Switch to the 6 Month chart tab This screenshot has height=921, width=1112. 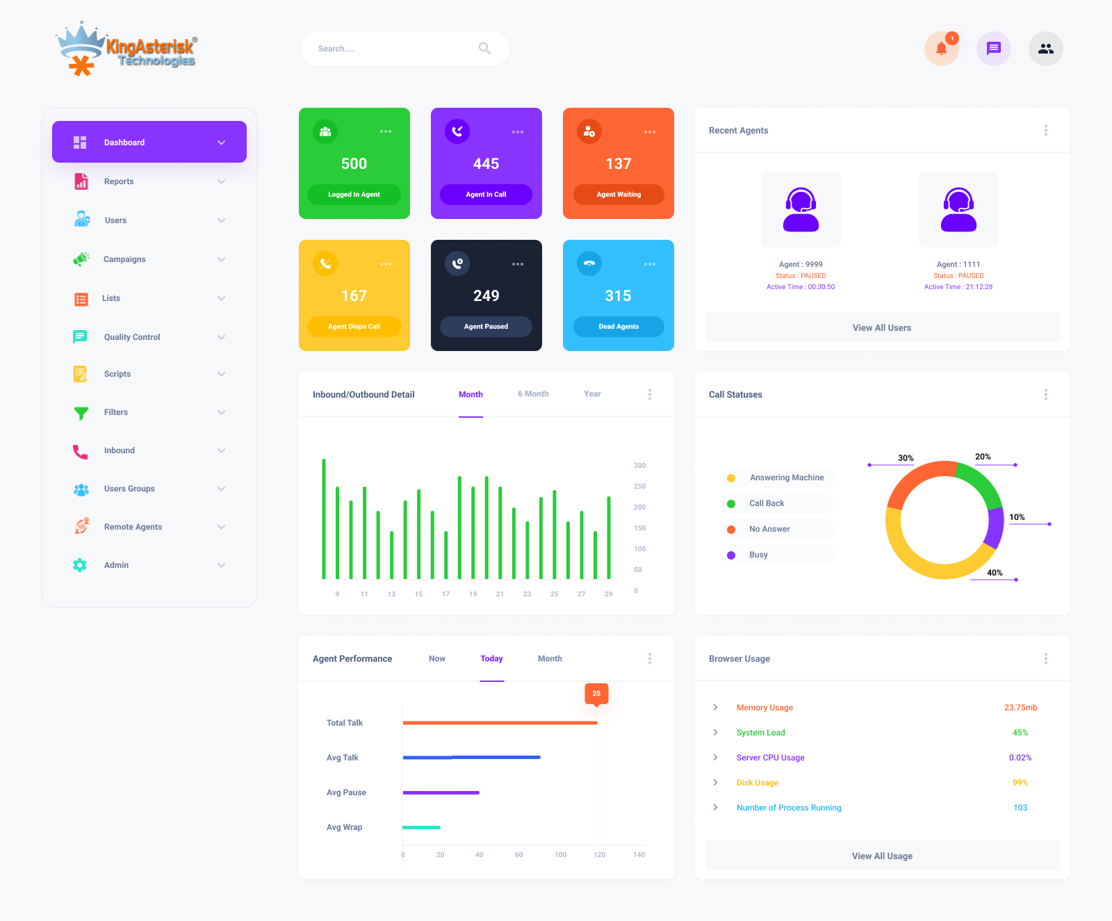[533, 394]
